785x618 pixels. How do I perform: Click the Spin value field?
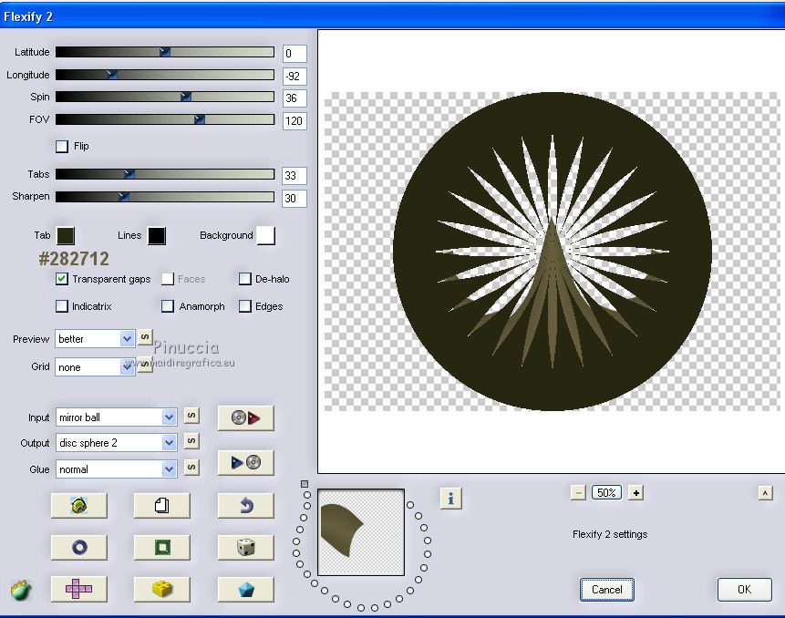coord(294,98)
